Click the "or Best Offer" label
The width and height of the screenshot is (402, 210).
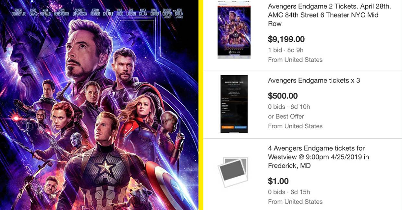[286, 116]
